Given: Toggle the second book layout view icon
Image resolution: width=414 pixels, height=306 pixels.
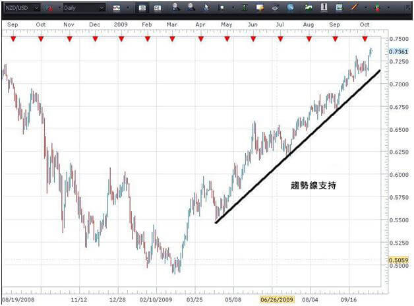Looking at the screenshot, I should 158,8.
